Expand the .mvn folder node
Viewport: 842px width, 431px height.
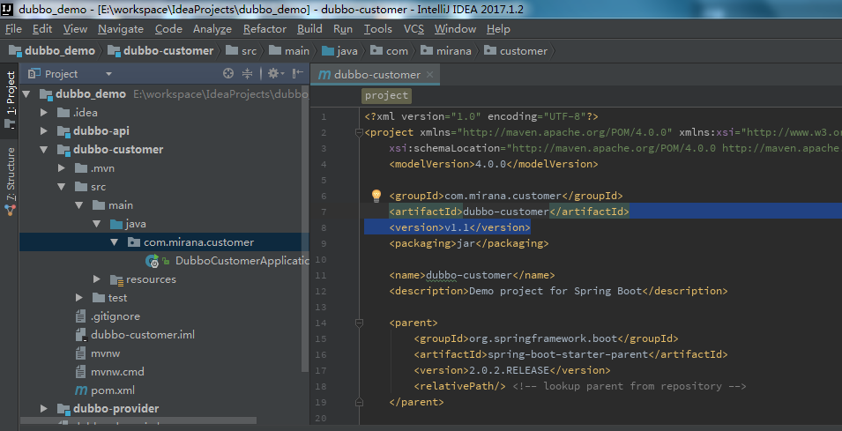pos(63,168)
